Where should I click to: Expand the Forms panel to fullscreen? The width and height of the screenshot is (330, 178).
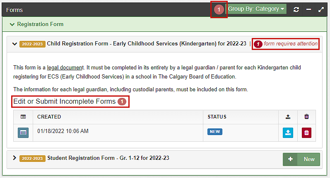tap(321, 9)
